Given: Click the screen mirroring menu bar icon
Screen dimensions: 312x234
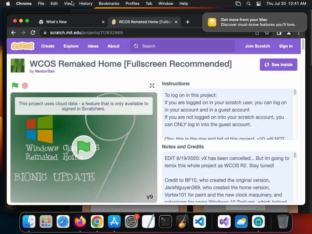Looking at the screenshot, I should coord(238,3).
